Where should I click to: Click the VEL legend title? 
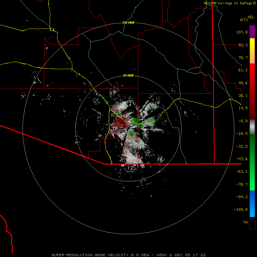point(251,17)
